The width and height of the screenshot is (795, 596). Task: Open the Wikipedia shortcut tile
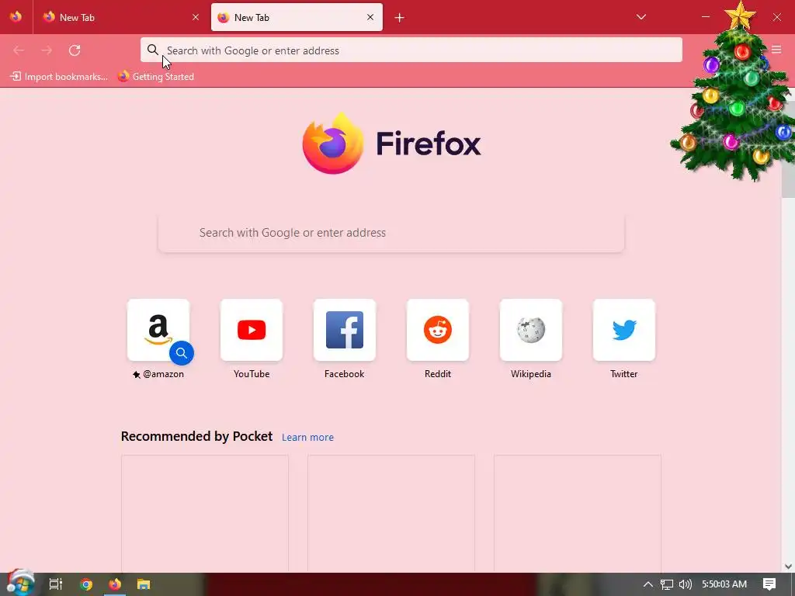click(531, 330)
